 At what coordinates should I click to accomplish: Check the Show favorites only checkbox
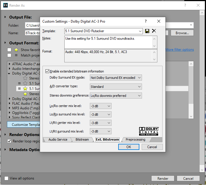(9, 50)
